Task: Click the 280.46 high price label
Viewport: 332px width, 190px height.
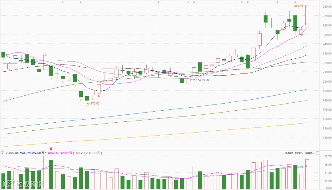Action: click(298, 6)
